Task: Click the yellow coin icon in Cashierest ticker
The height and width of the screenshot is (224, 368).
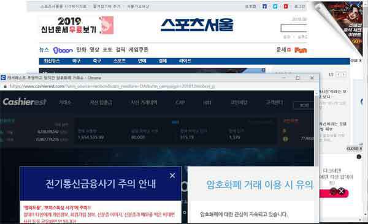Action: coord(284,131)
